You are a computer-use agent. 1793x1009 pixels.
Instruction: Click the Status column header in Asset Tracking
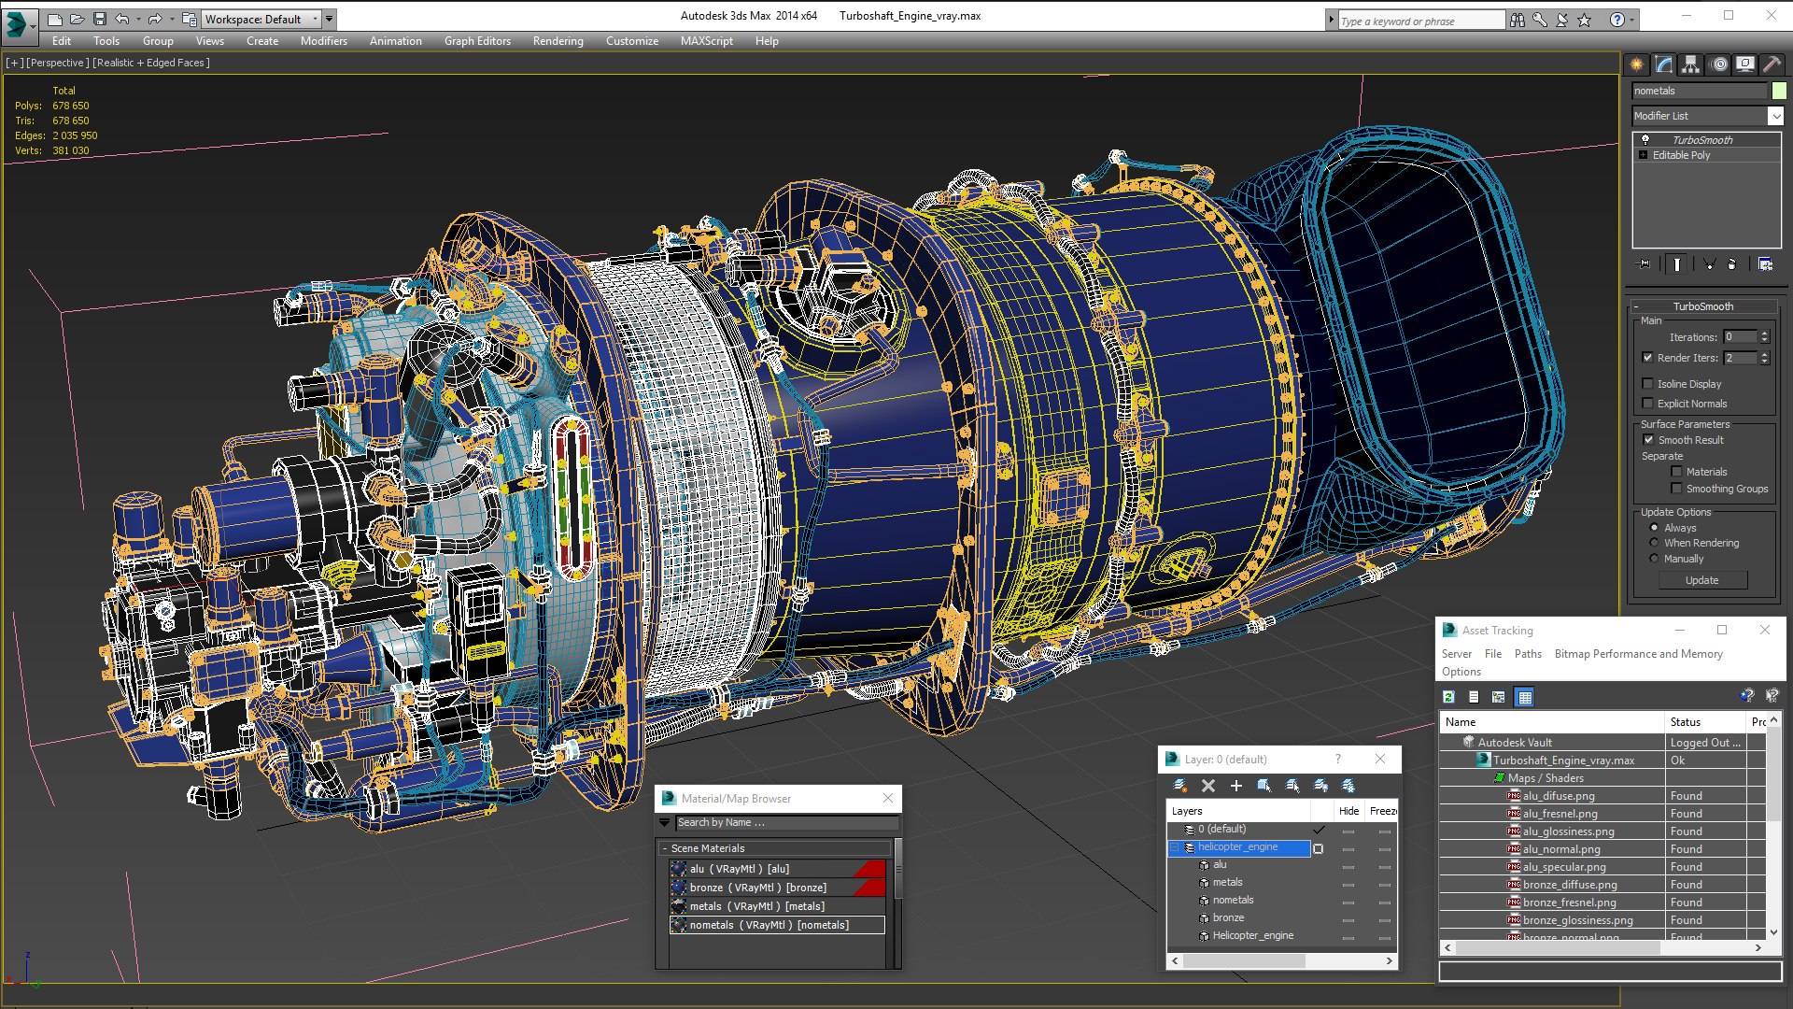pos(1705,722)
